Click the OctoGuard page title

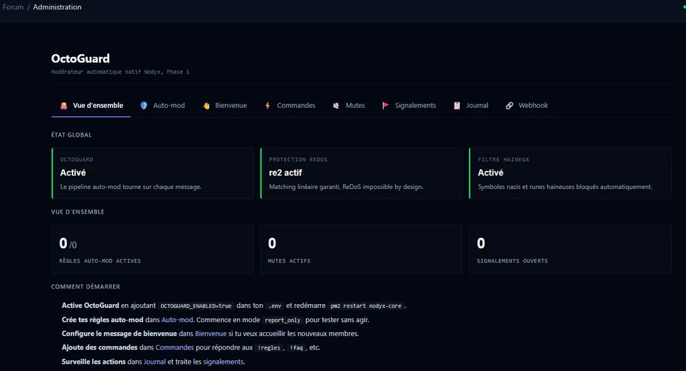click(80, 59)
